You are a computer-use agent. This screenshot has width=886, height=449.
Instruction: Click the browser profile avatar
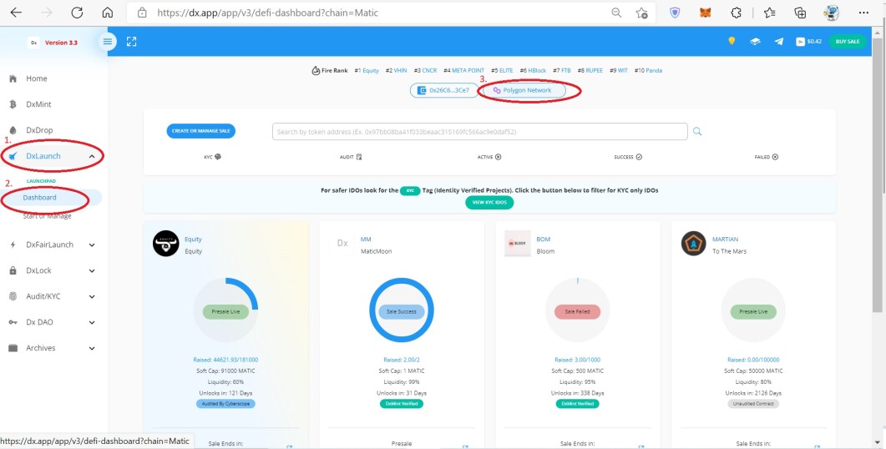point(831,13)
